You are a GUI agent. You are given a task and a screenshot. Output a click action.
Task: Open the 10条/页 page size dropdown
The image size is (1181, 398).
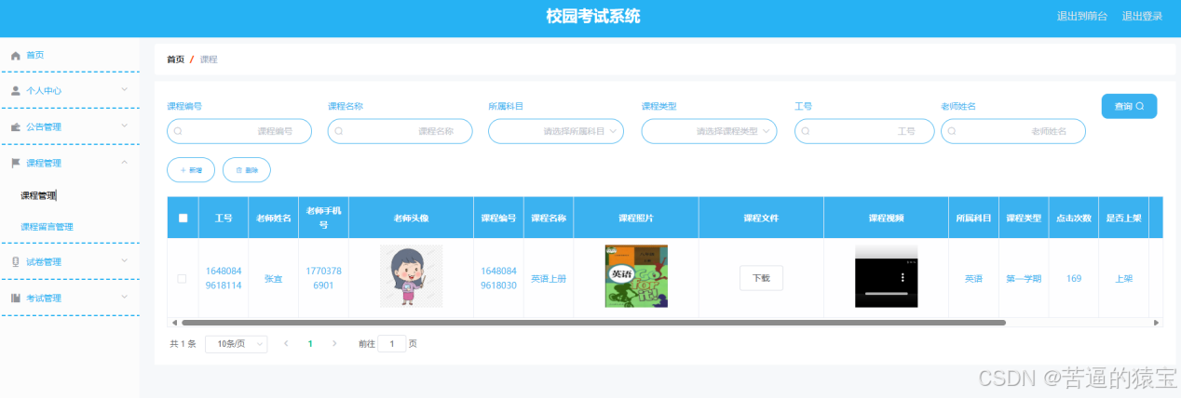tap(236, 344)
